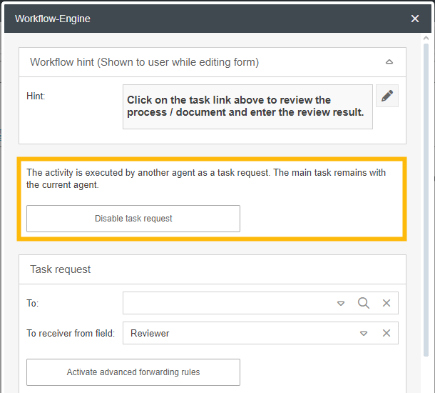Click the Workflow hint section header
The width and height of the screenshot is (435, 393).
click(144, 62)
